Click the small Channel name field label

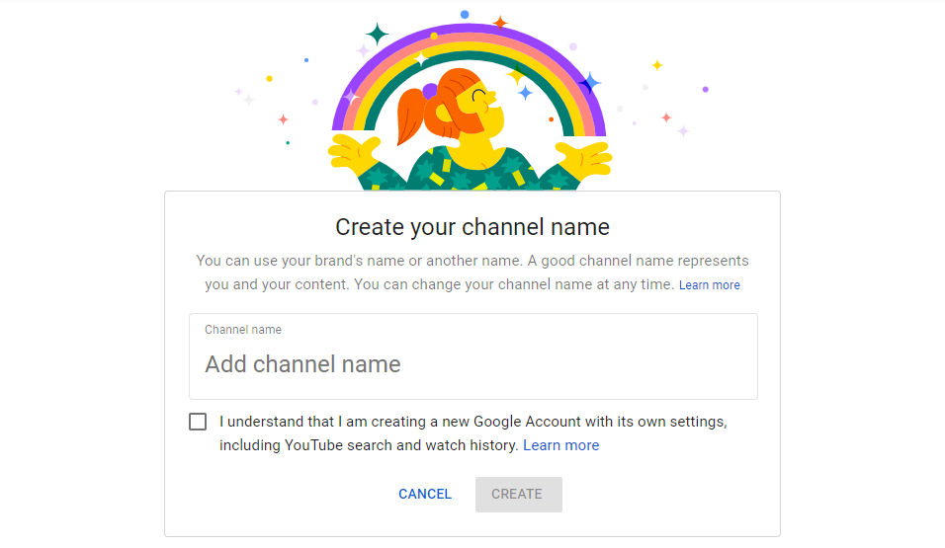[243, 330]
